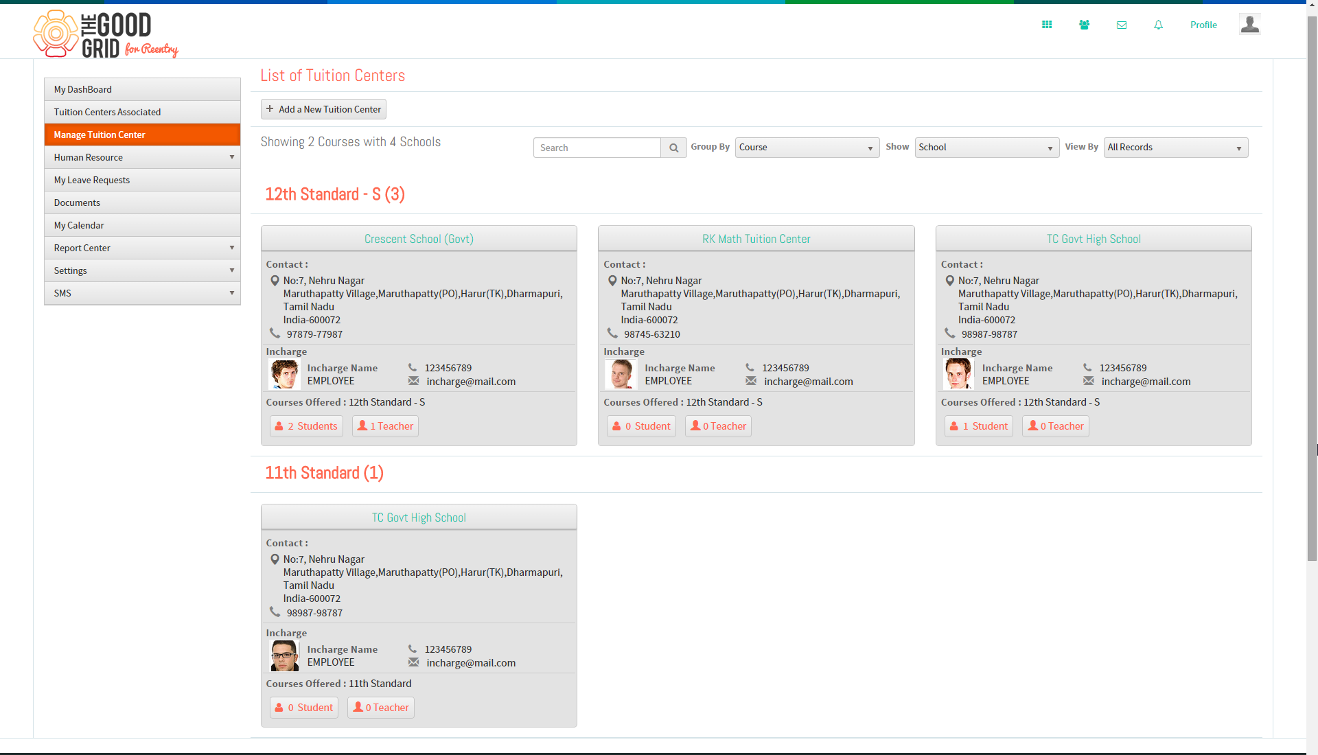This screenshot has height=755, width=1318.
Task: Open the Show School dropdown
Action: pyautogui.click(x=986, y=148)
